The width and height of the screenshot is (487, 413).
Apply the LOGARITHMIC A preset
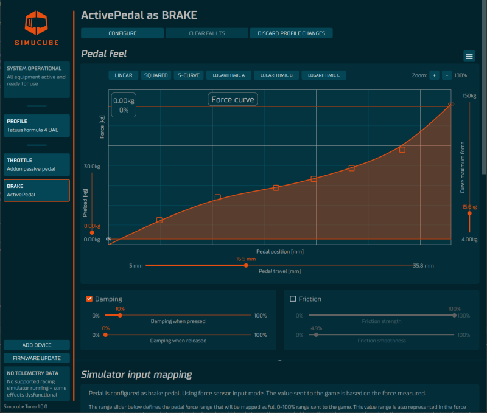pos(229,75)
